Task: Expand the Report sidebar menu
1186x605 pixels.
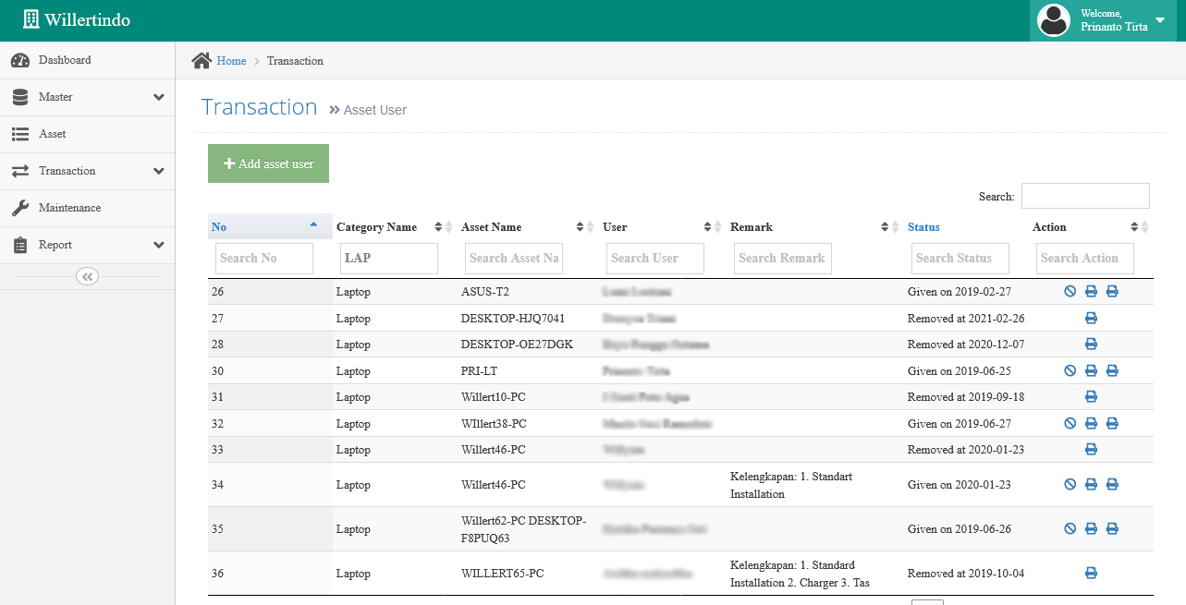Action: [87, 245]
